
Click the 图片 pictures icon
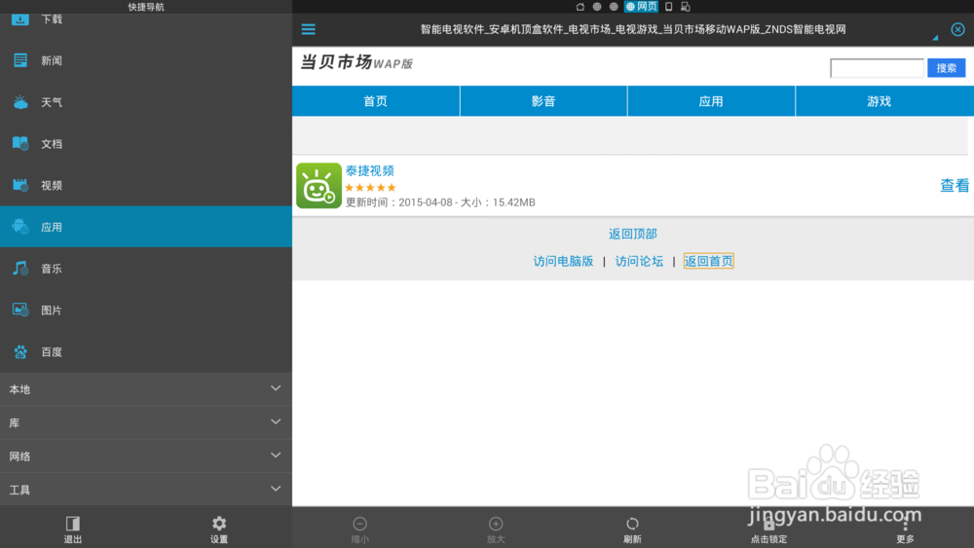[x=20, y=310]
